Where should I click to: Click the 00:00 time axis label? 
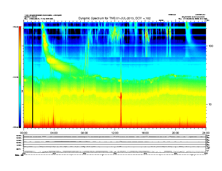click(x=24, y=133)
